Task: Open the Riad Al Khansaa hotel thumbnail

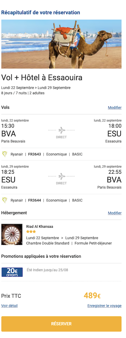Action: coord(12,234)
